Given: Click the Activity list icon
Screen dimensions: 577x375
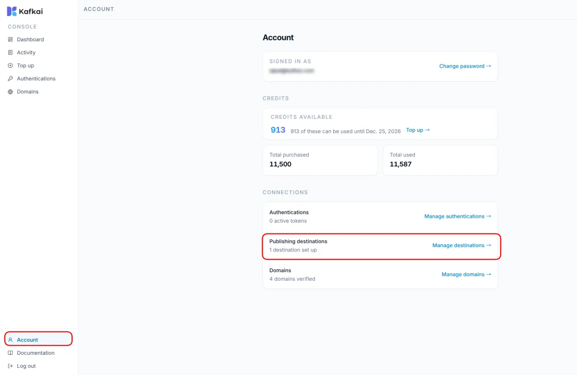Looking at the screenshot, I should pos(11,52).
